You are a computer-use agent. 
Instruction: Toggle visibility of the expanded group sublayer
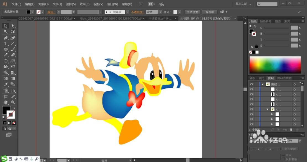click(252, 109)
